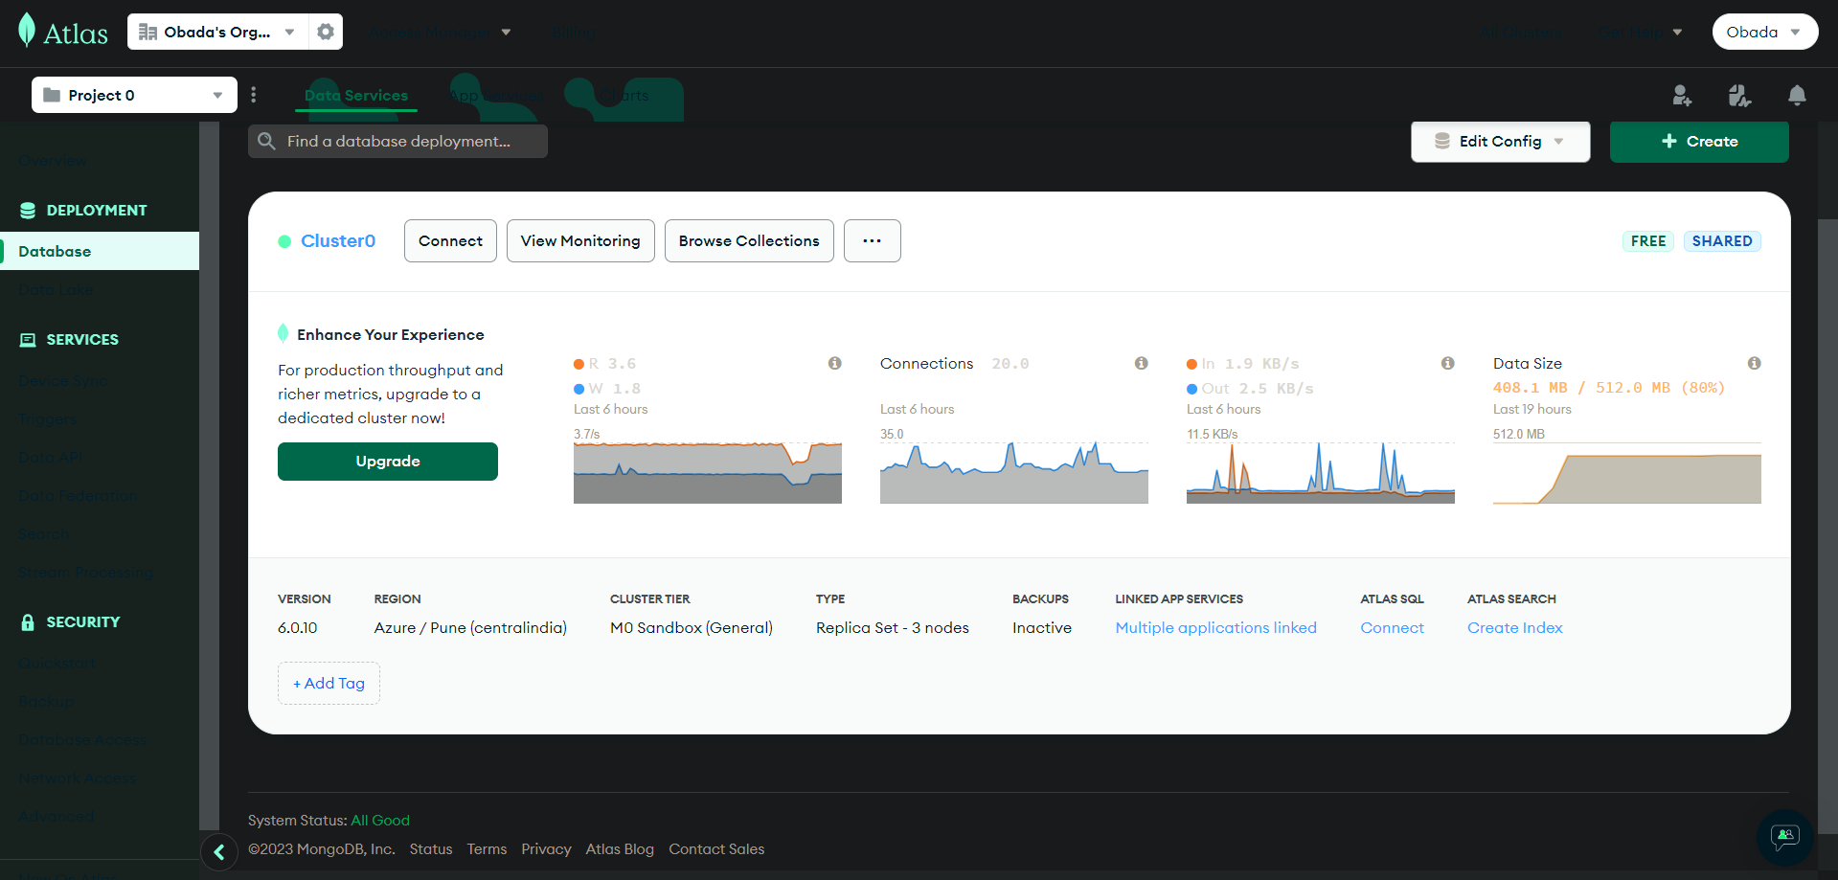Open organization settings gear
1838x880 pixels.
(x=326, y=32)
